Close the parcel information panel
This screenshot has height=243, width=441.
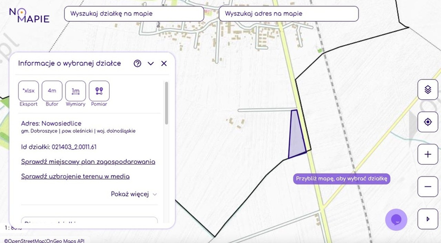point(164,63)
